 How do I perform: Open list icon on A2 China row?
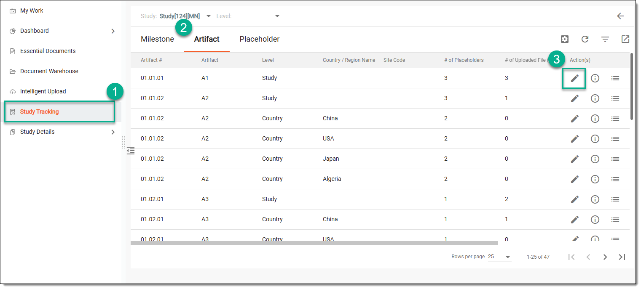point(615,119)
